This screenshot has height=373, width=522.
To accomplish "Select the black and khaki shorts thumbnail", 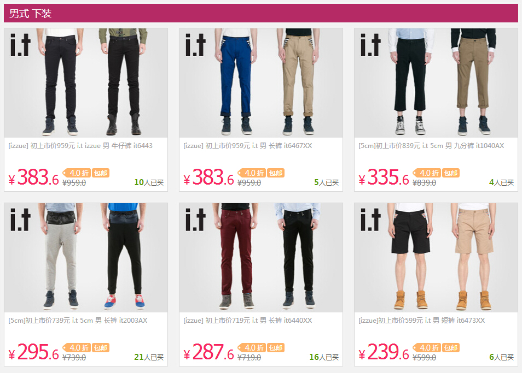I will click(x=436, y=257).
